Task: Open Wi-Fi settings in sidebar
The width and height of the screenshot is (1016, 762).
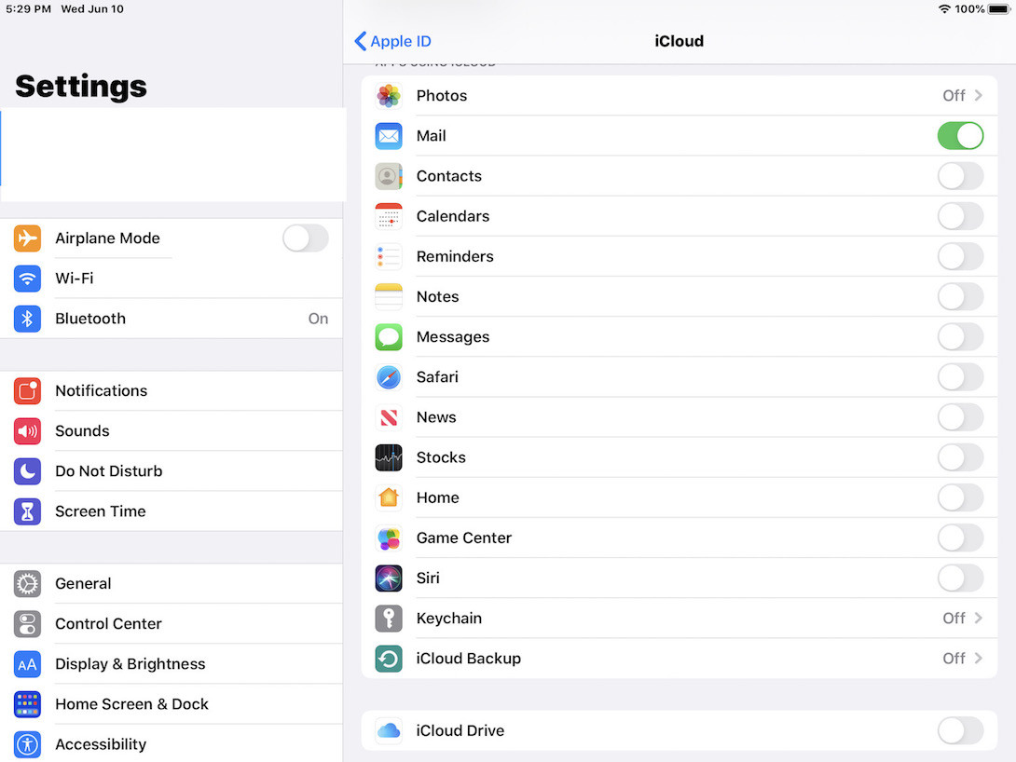Action: [x=172, y=279]
